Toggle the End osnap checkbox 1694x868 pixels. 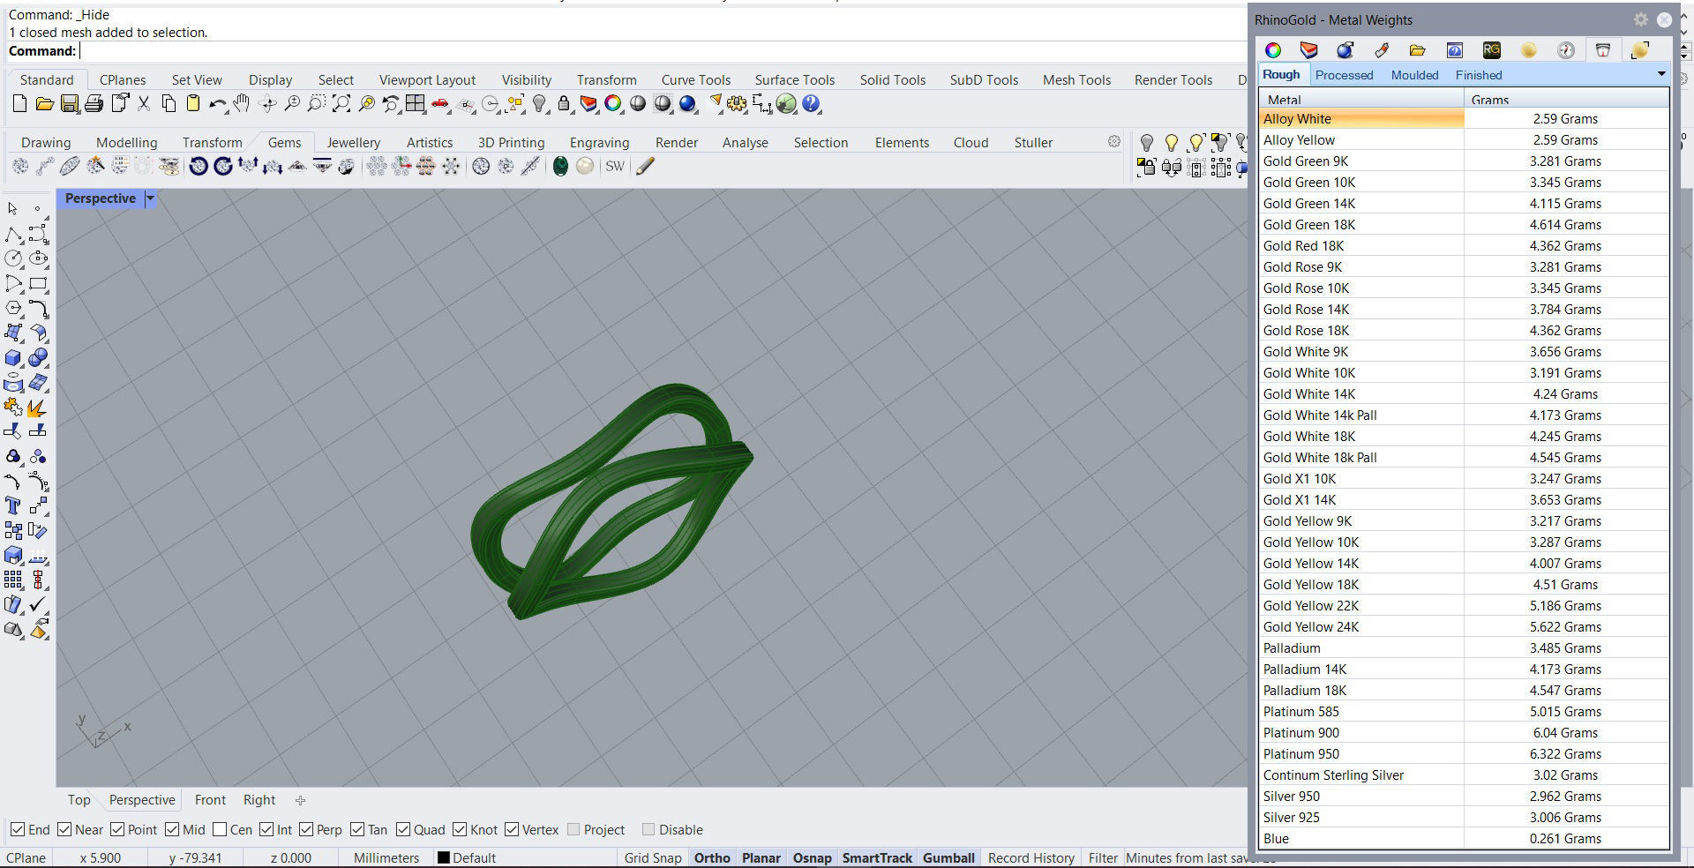point(17,829)
